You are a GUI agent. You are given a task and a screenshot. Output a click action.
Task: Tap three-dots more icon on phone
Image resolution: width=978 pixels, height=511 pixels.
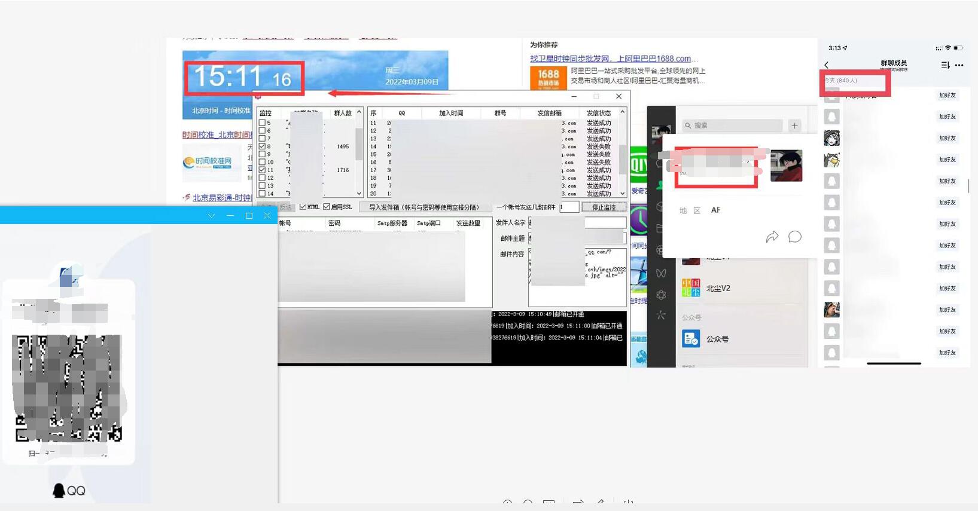[959, 65]
